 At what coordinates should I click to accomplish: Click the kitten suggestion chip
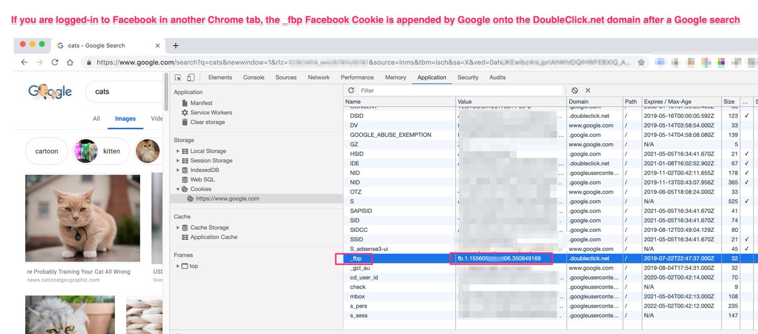click(102, 151)
